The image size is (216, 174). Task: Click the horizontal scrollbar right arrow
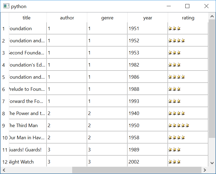[x=205, y=170]
